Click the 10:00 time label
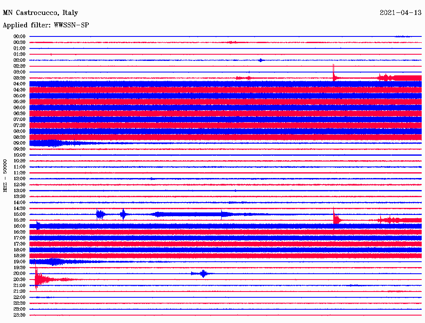Image resolution: width=425 pixels, height=323 pixels. (x=19, y=155)
